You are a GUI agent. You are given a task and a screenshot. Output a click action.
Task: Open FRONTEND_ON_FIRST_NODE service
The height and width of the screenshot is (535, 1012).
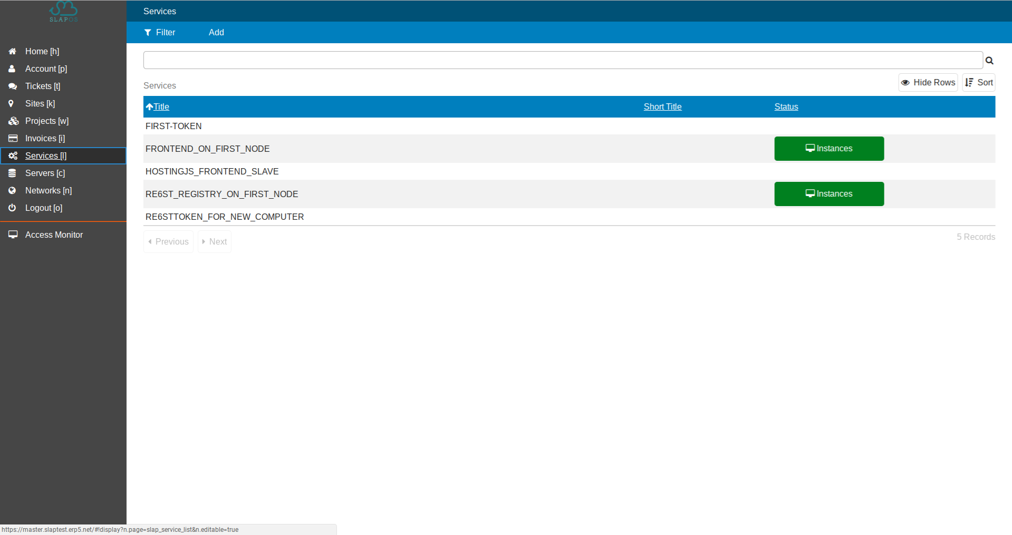point(207,149)
